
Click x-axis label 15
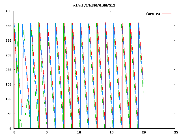coord(111,132)
